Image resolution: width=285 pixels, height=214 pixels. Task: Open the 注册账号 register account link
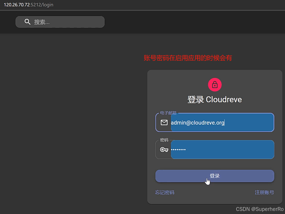tap(265, 192)
